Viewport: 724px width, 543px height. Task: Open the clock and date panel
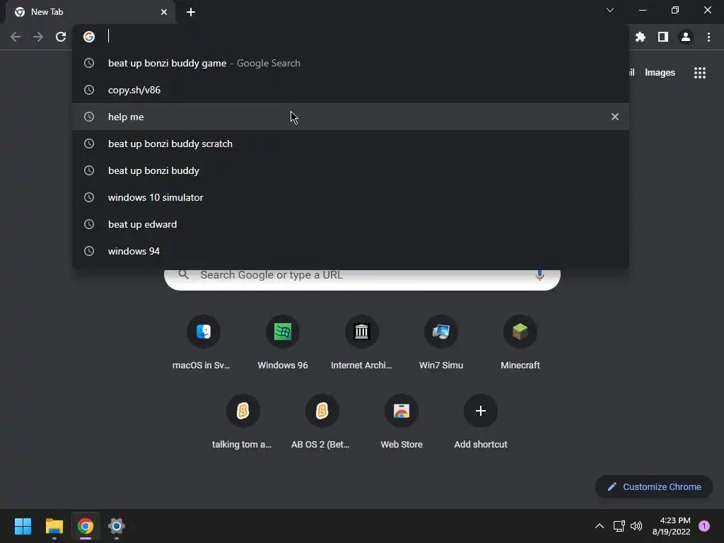pos(672,526)
